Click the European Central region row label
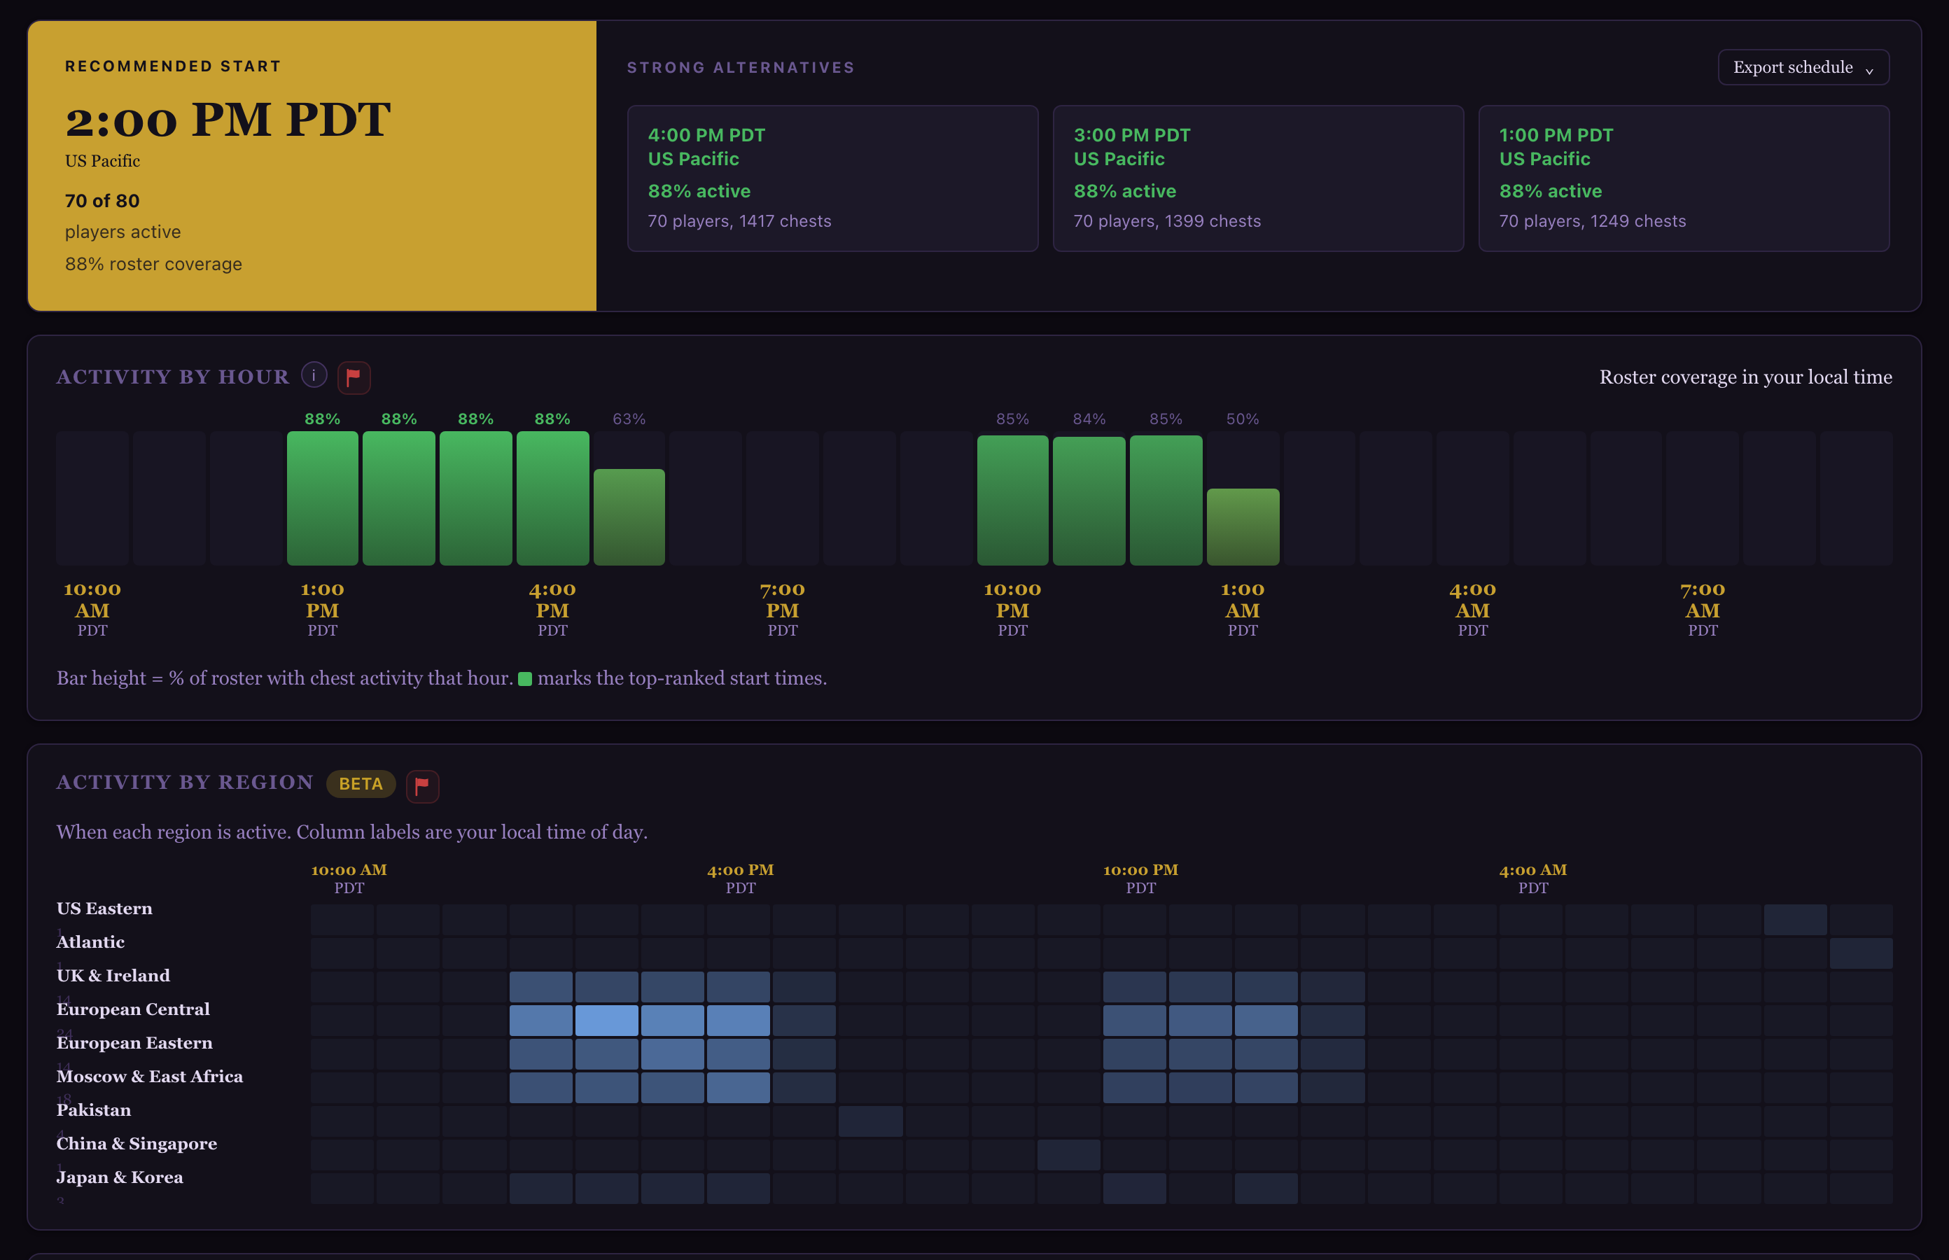Image resolution: width=1949 pixels, height=1260 pixels. tap(134, 1009)
